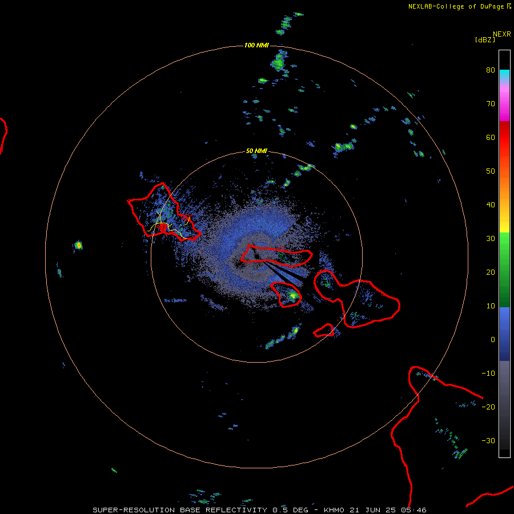
Task: Click the -30 value on the dBZ scale
Action: pos(488,441)
